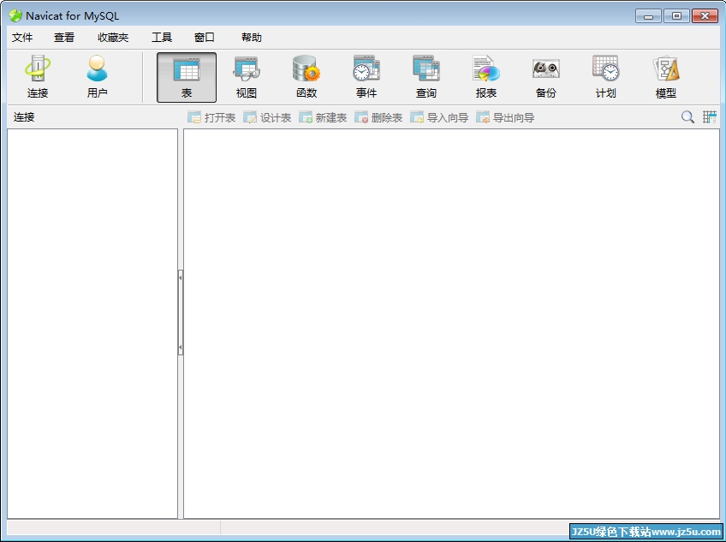Show the 事件 (Event) objects
Screen dimensions: 726x542
[x=366, y=77]
